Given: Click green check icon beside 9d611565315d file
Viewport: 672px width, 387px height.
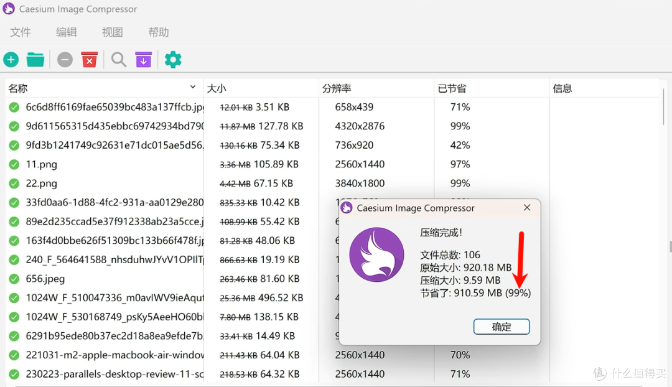Looking at the screenshot, I should point(14,126).
